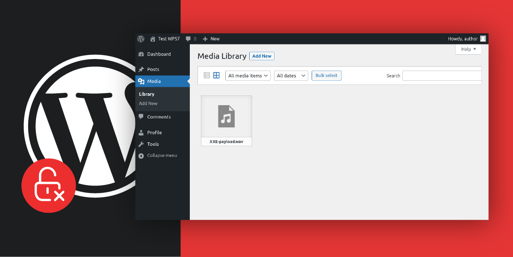Click the Add New button beside Media Library

click(x=262, y=56)
